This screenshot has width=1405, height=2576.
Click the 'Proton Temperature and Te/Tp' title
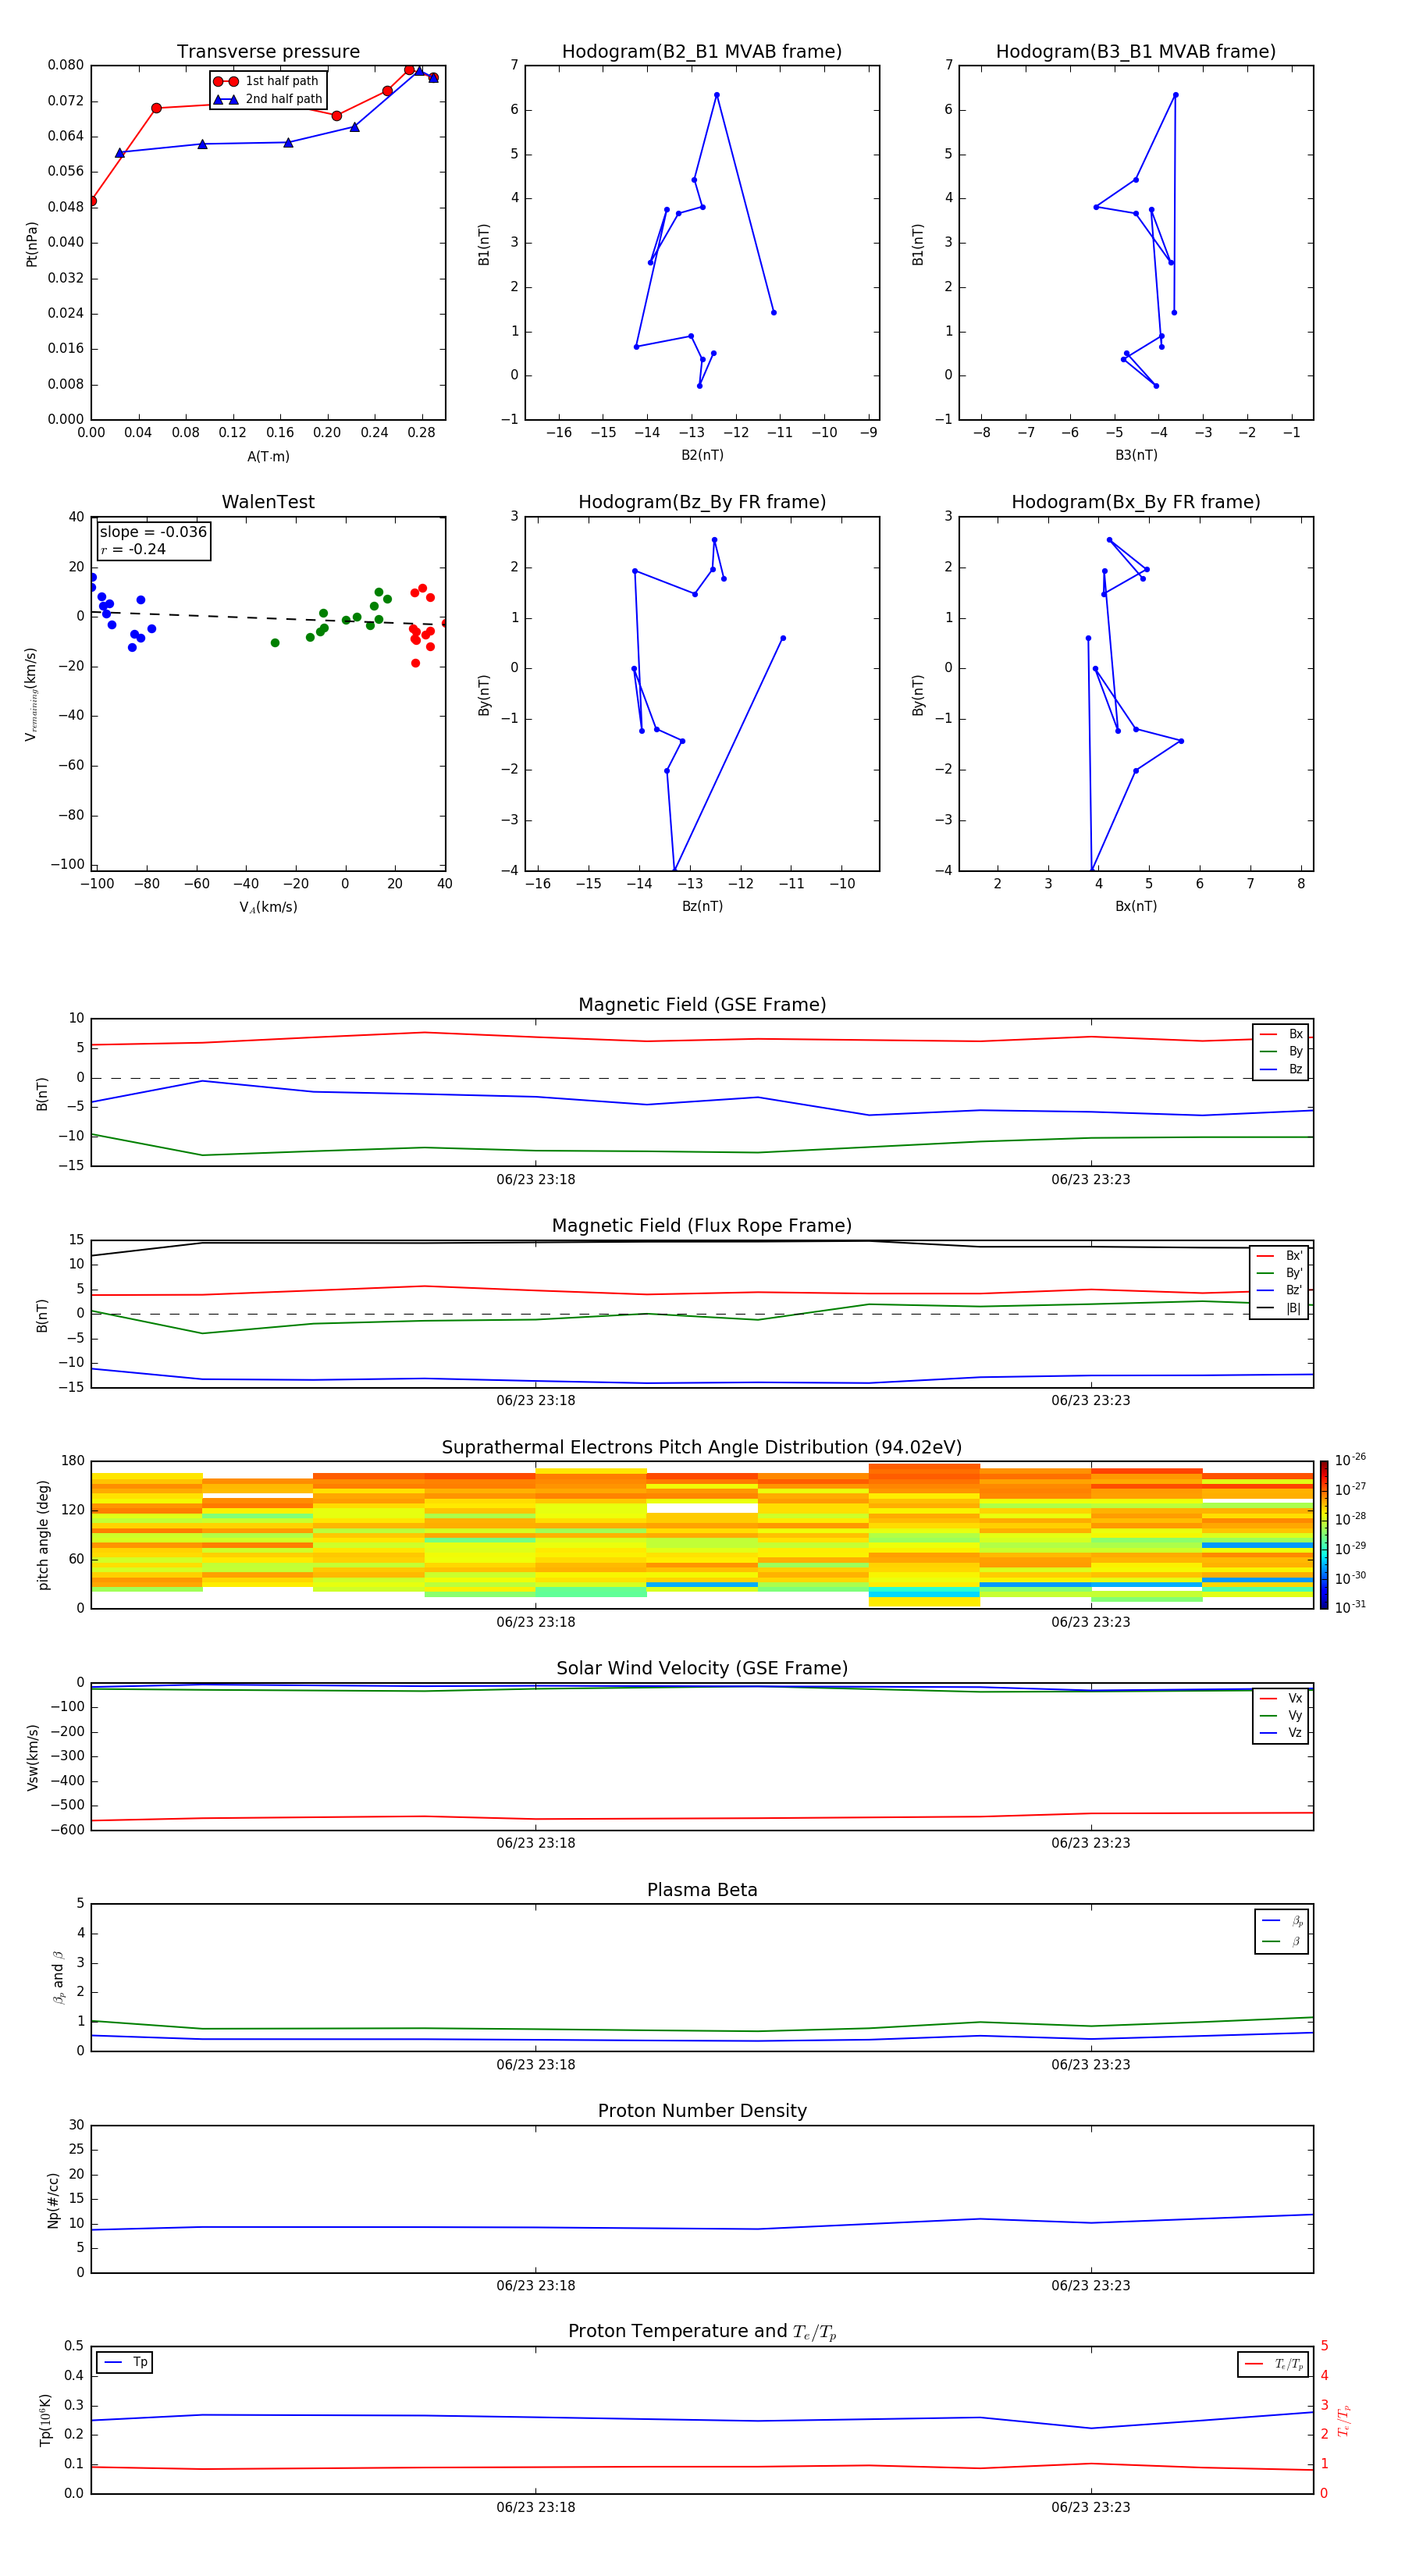(x=702, y=2332)
